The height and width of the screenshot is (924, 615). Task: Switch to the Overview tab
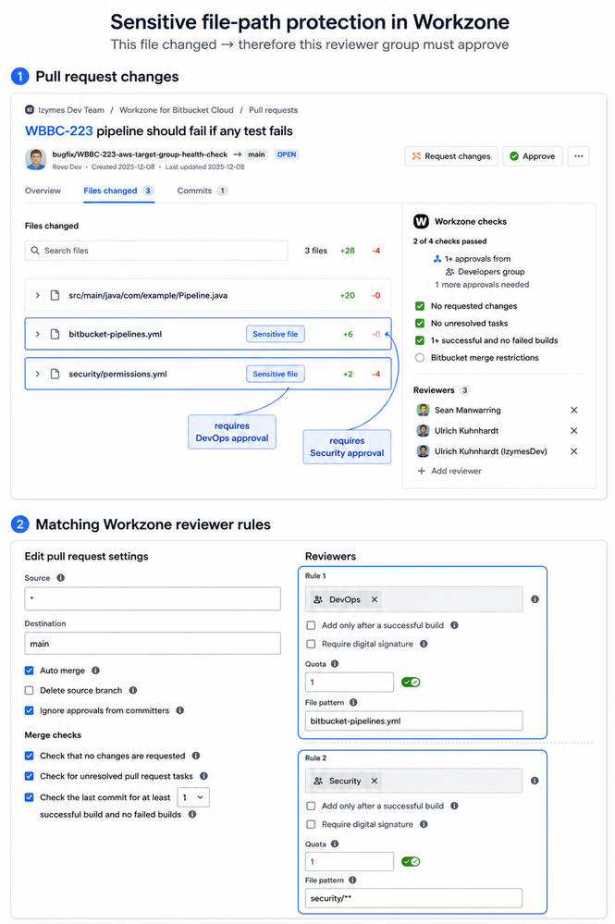[x=43, y=191]
